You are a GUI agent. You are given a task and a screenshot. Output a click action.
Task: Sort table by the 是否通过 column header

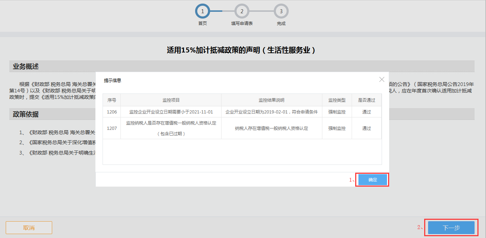pyautogui.click(x=366, y=100)
